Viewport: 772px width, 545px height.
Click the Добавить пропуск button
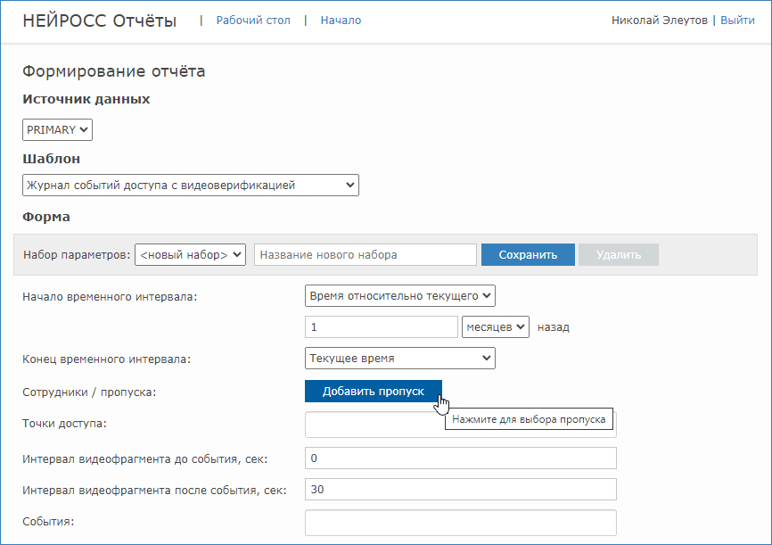pyautogui.click(x=373, y=392)
